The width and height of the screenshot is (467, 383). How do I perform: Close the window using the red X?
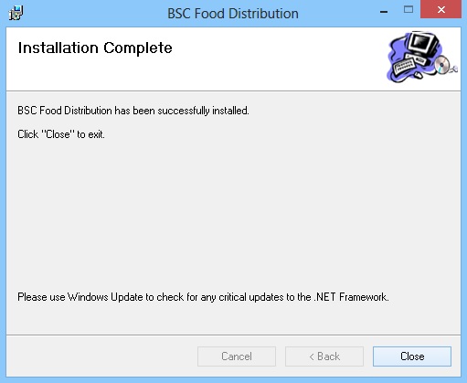[x=441, y=10]
